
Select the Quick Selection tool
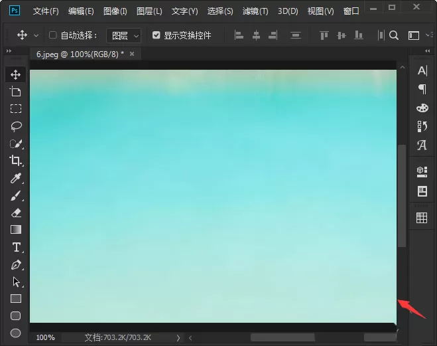[16, 143]
